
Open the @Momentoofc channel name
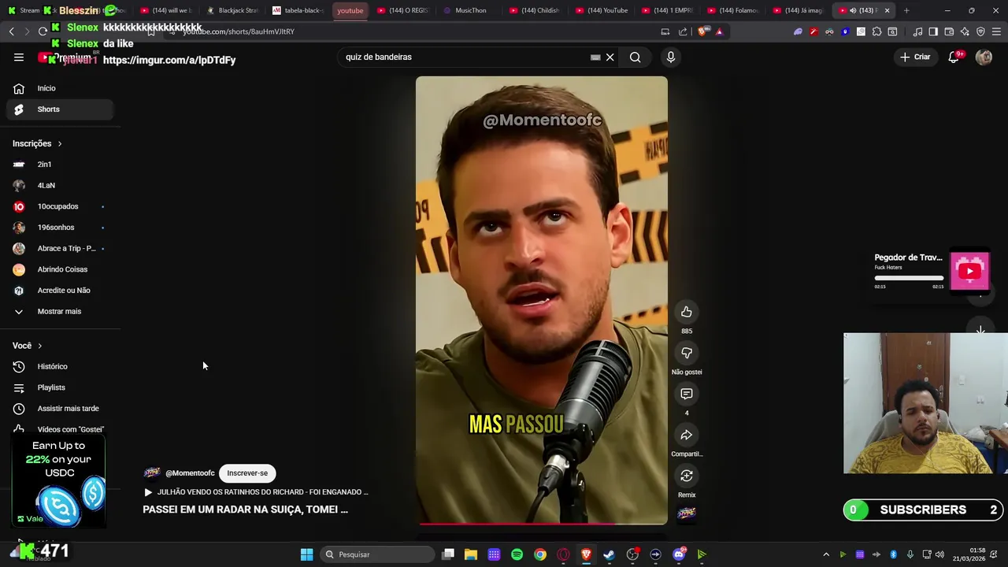coord(190,473)
